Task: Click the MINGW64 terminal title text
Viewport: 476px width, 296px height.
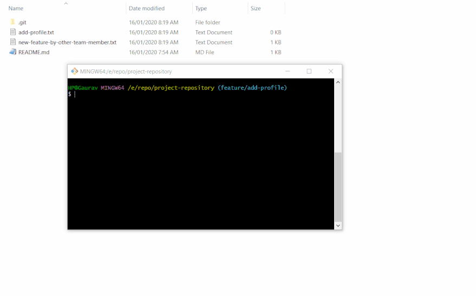Action: click(x=126, y=71)
